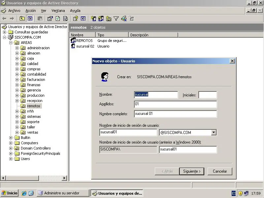Select the gerencia tree item
264x198 pixels.
(x=34, y=90)
